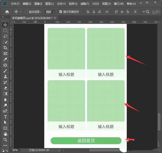
Task: Expand the status bar info arrow
Action: coord(59,150)
